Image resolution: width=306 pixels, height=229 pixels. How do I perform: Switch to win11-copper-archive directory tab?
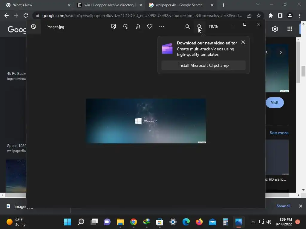click(x=109, y=5)
